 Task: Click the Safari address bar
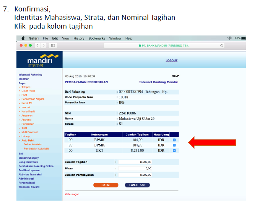164,45
